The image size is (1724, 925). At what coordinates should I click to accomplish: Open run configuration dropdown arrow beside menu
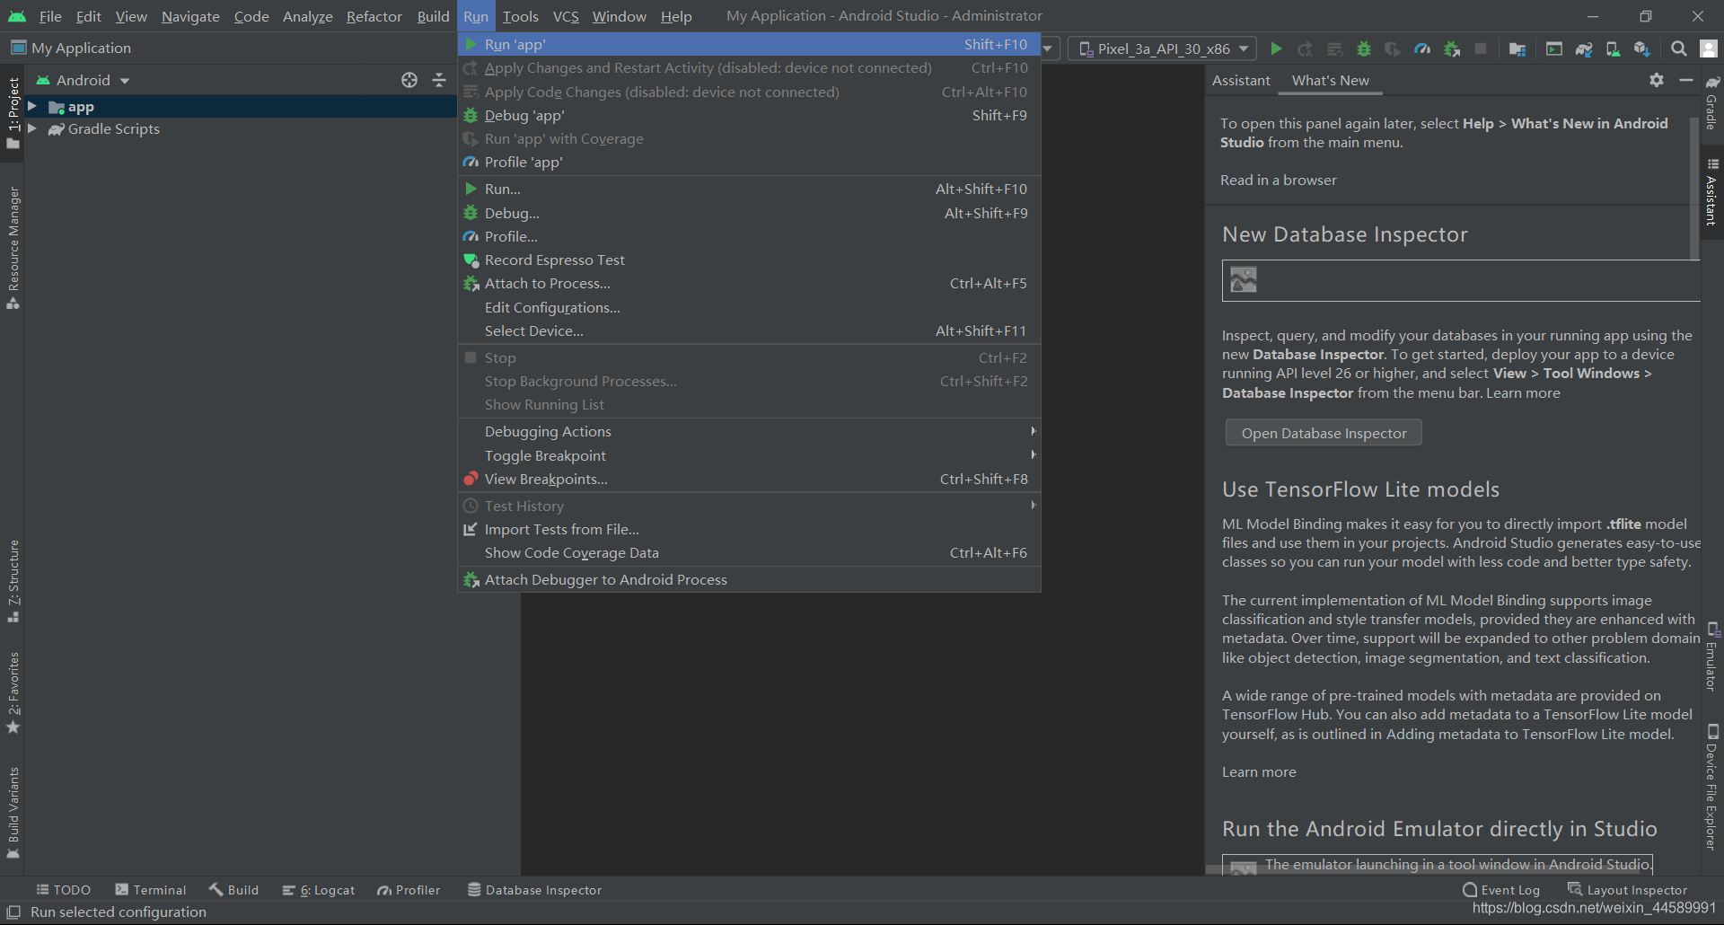coord(1048,48)
